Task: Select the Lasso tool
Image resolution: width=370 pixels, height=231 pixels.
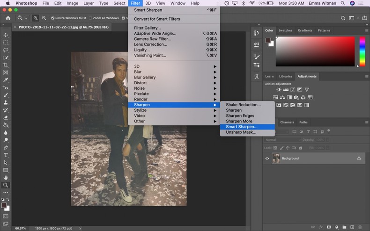Action: tap(6, 50)
